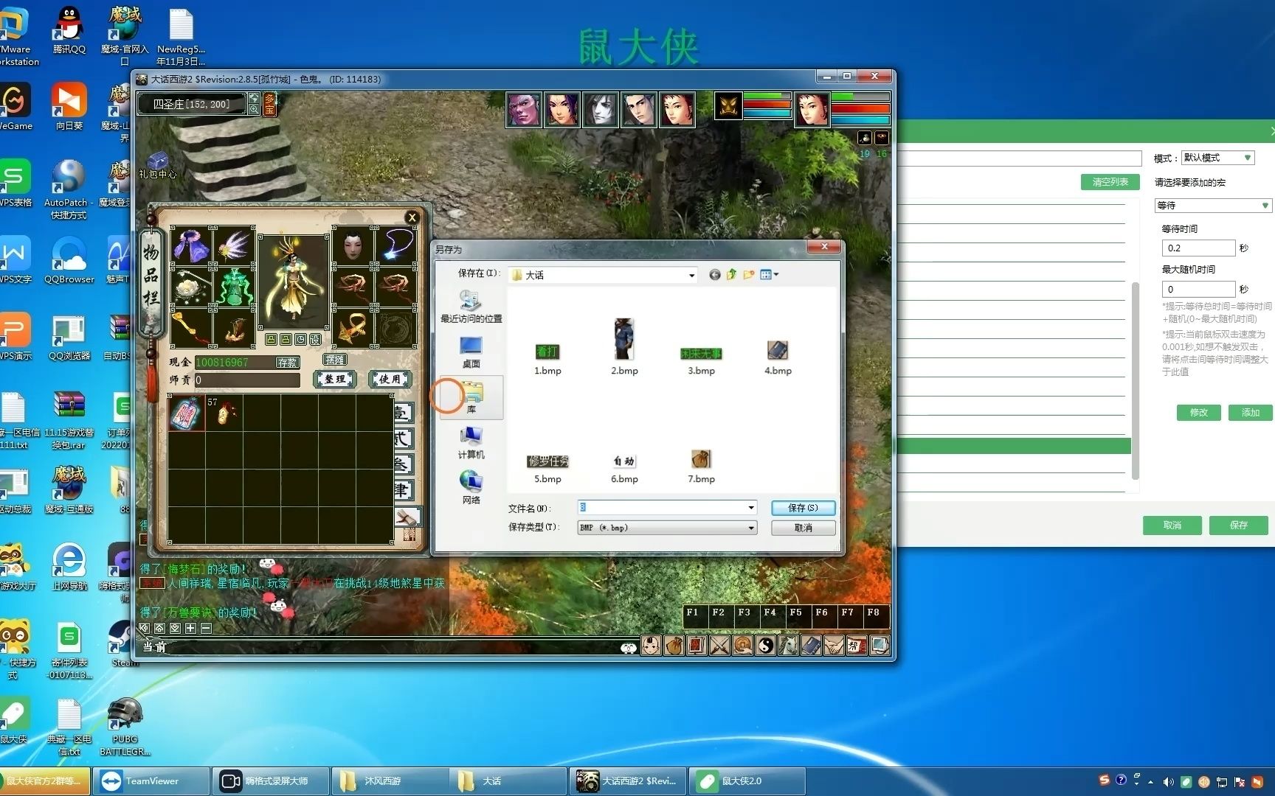
Task: Click the file name input field
Action: point(661,508)
